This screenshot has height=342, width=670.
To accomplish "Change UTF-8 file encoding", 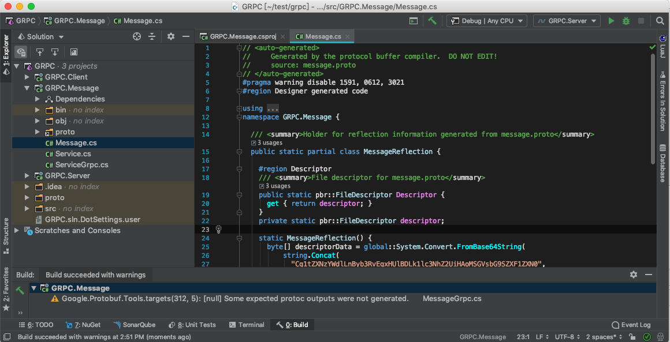I will (567, 337).
